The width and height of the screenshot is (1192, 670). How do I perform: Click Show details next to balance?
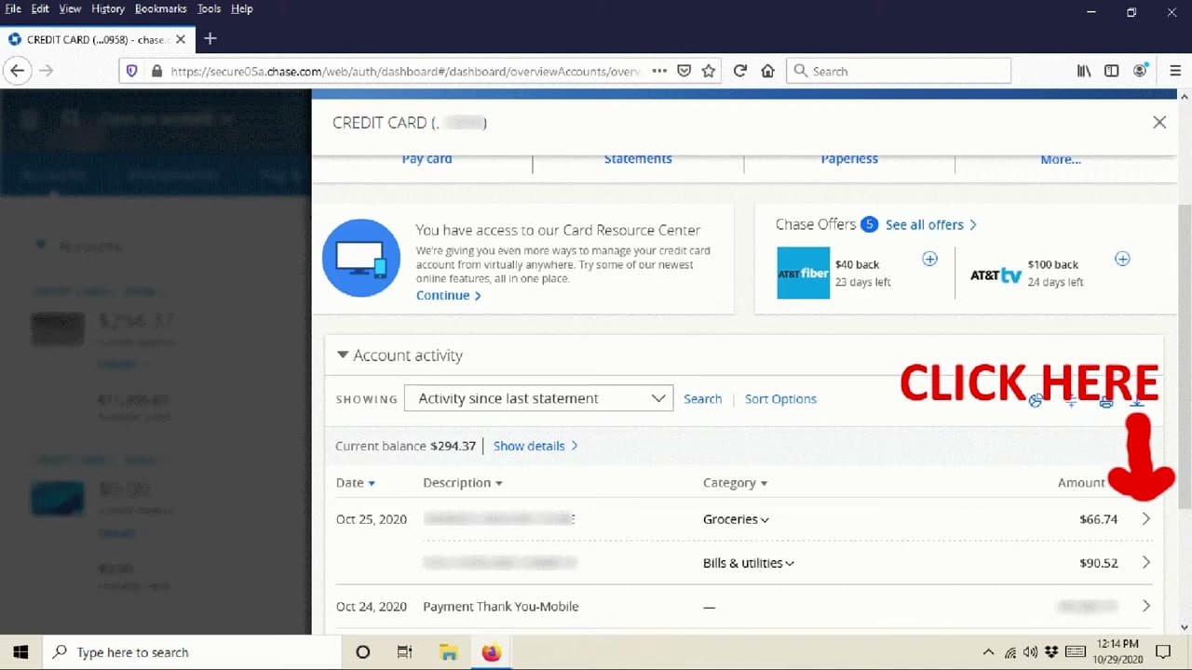[535, 446]
